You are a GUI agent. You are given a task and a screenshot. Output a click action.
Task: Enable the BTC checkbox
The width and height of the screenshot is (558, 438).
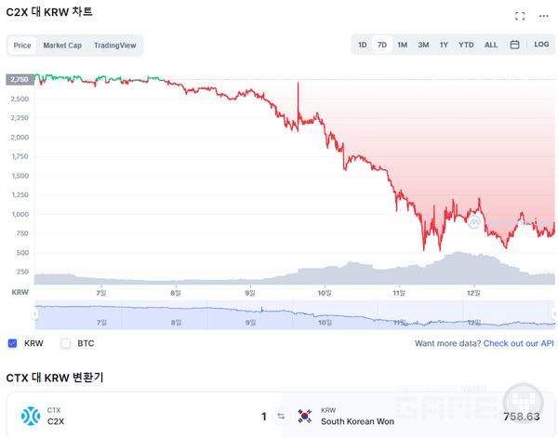pos(65,343)
